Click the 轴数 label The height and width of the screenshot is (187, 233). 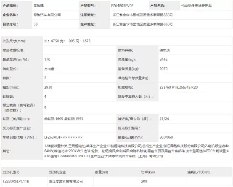click(7, 78)
